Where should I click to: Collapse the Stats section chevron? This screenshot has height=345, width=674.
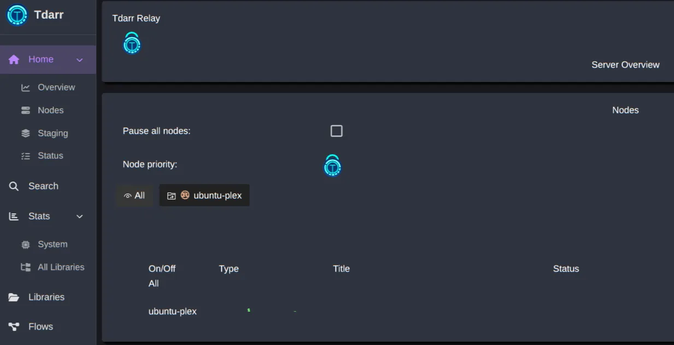click(80, 217)
